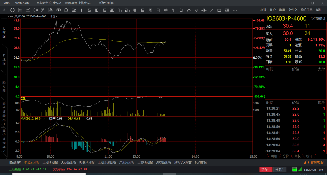The width and height of the screenshot is (327, 175).
Task: Switch to the 外盘户 account toggle
Action: click(x=279, y=170)
